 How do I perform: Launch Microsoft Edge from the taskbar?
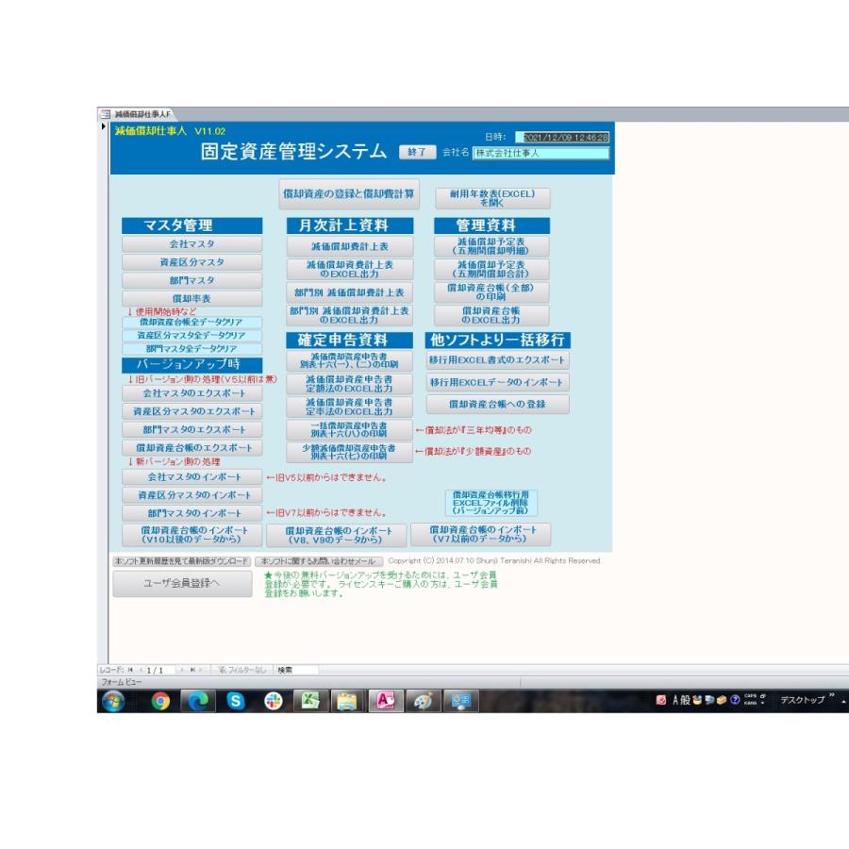pyautogui.click(x=199, y=700)
